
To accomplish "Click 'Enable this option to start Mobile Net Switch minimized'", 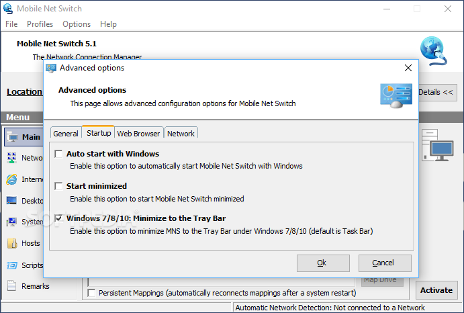I will pyautogui.click(x=157, y=199).
